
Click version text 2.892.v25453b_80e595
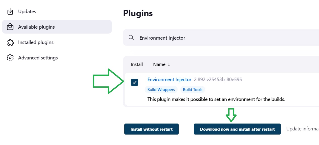(x=218, y=80)
